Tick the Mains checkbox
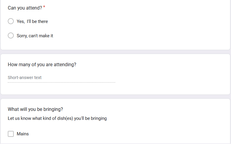This screenshot has height=144, width=231. tap(11, 134)
